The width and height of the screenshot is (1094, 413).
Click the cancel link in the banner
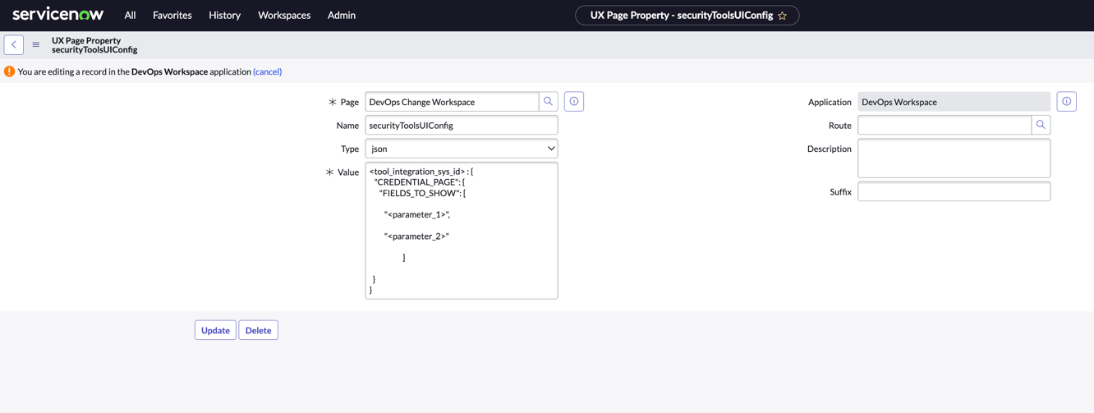(x=268, y=71)
